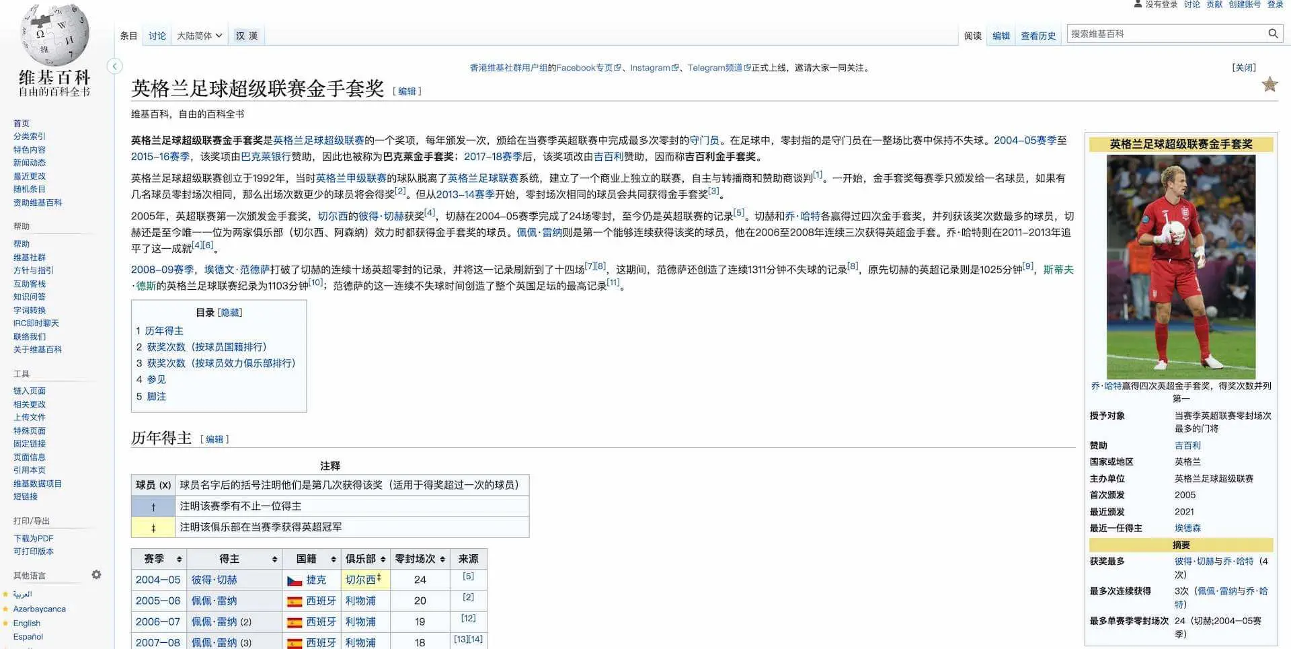Click the Czech flag icon in the 2004–05 row
Screen dimensions: 1291x649
[295, 580]
